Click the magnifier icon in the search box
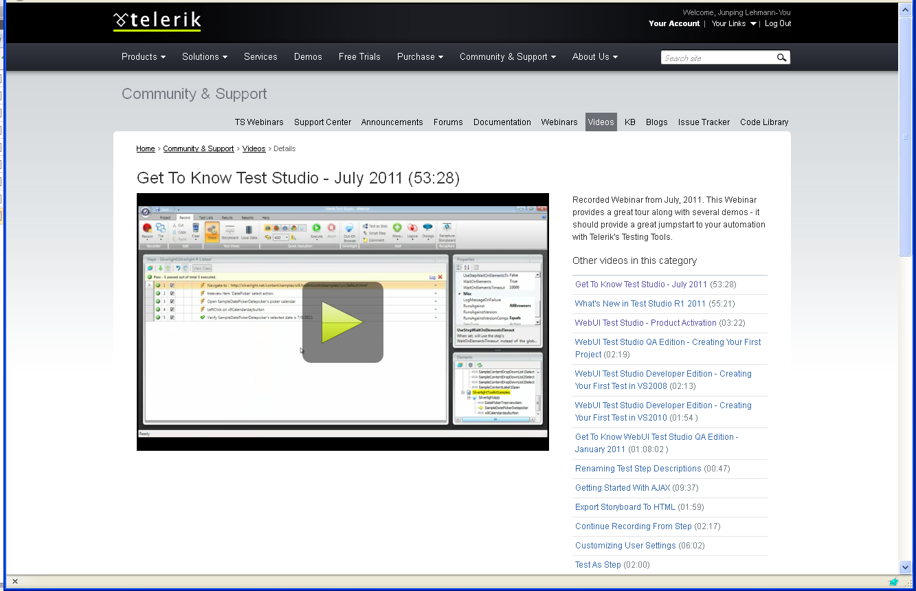The width and height of the screenshot is (916, 591). (x=781, y=58)
